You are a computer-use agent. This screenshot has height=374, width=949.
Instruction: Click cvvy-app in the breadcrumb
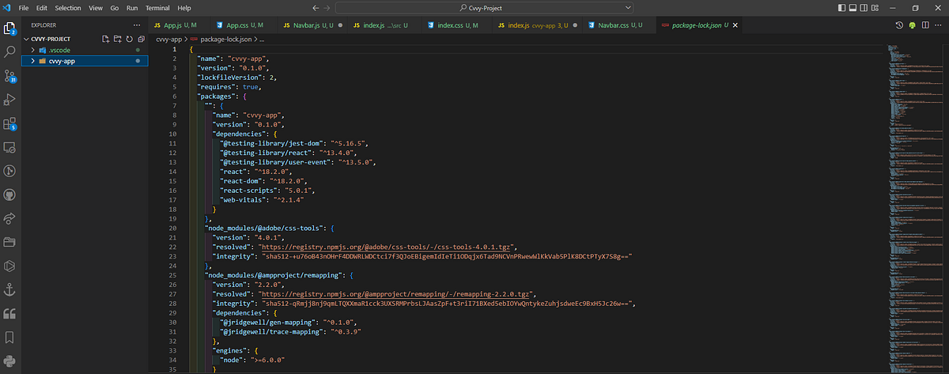pos(169,38)
